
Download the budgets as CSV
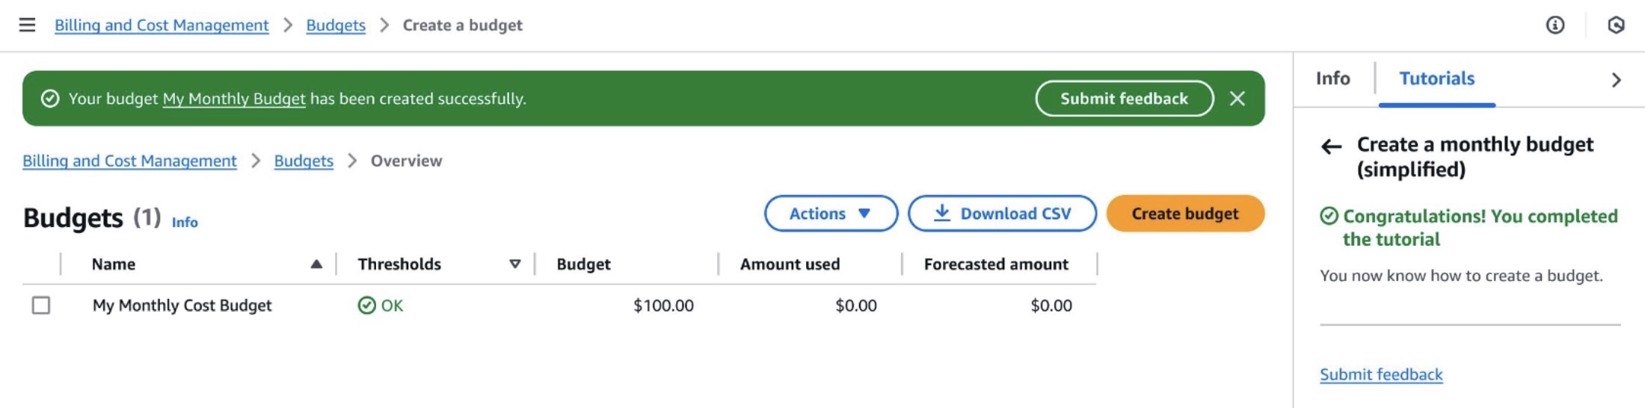coord(1002,214)
